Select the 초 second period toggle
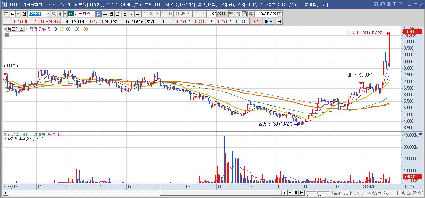425x198 pixels. (x=131, y=14)
